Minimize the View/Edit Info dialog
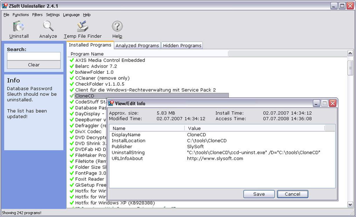Viewport: 356px width, 217px height. point(317,103)
